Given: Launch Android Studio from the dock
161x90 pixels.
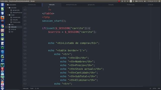Looking at the screenshot, I should [x=2, y=35].
